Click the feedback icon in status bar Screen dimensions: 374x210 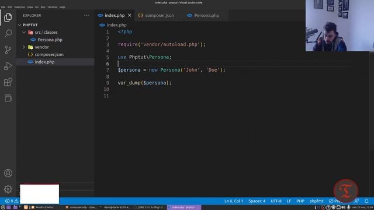pos(356,201)
